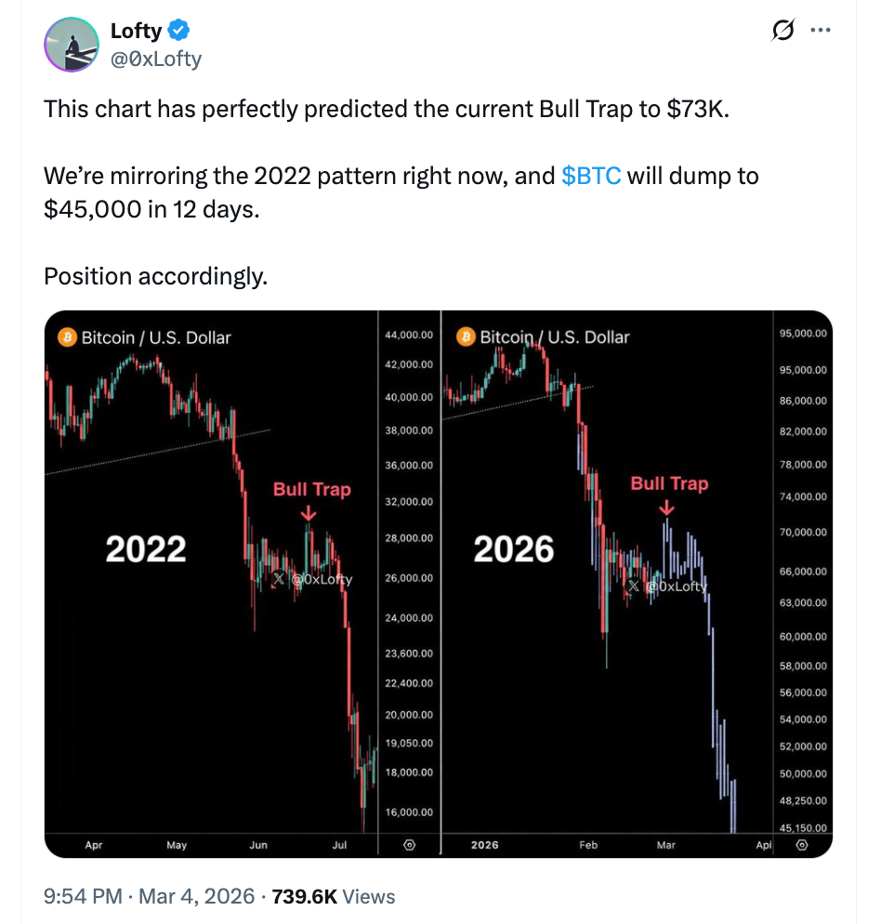Open the 9:54 PM timestamp link
The width and height of the screenshot is (881, 924).
pyautogui.click(x=83, y=896)
